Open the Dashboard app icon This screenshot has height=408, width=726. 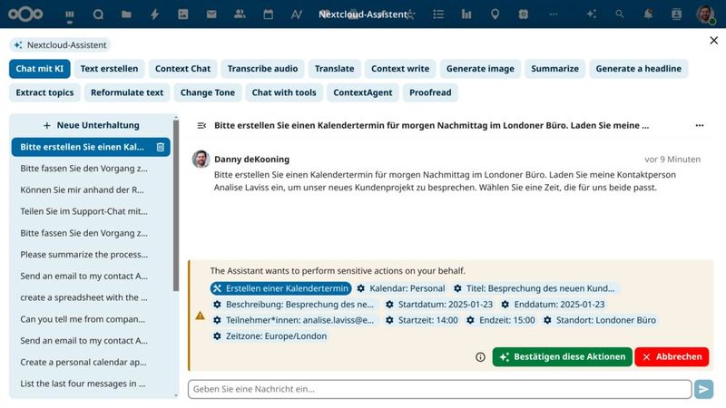(70, 15)
